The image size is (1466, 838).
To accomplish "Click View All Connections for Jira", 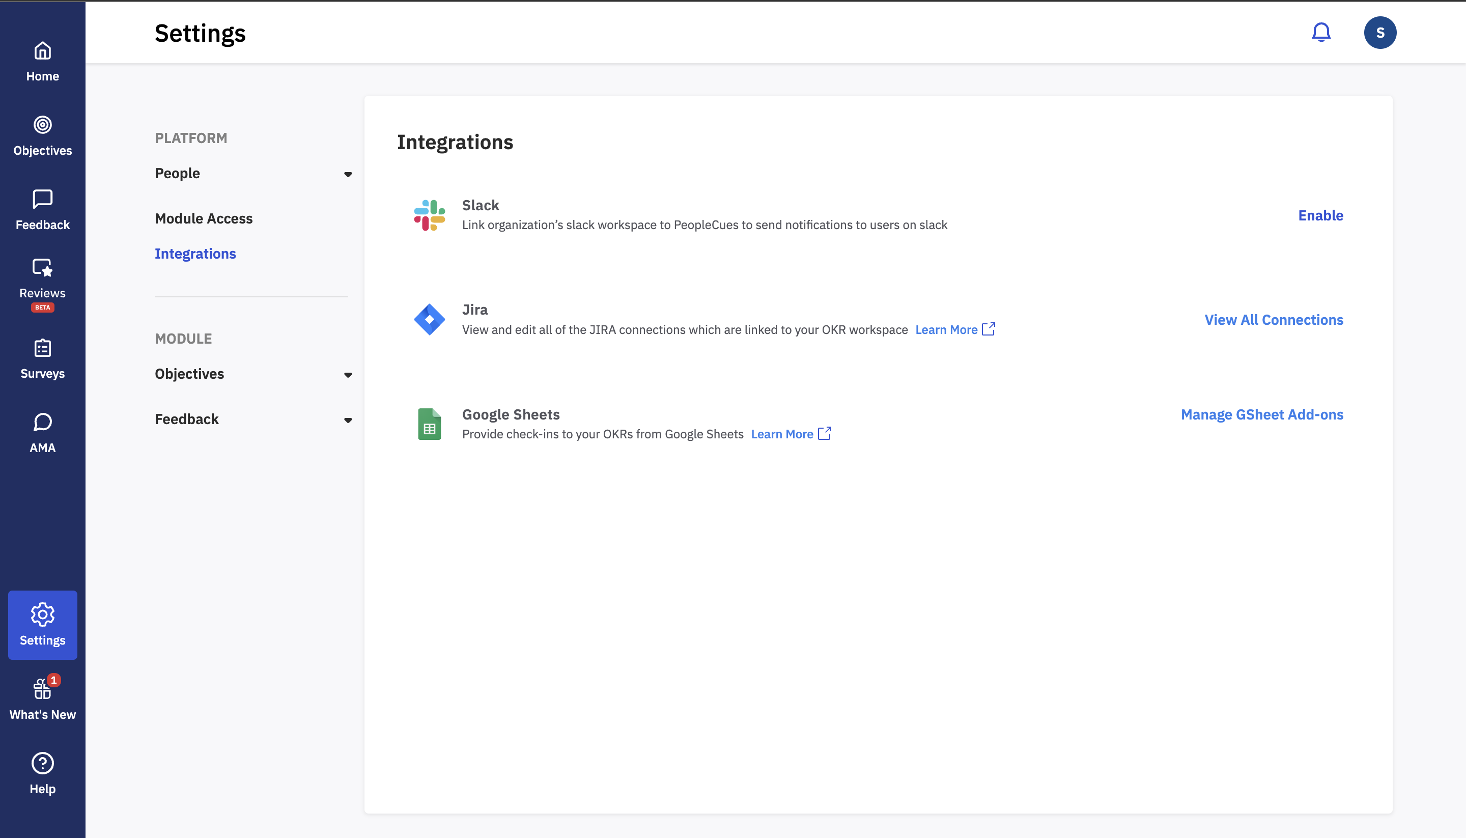I will coord(1274,320).
